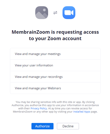Select the 'View and manage your meetings' permission
Screen dimensions: 110x134
pyautogui.click(x=55, y=54)
